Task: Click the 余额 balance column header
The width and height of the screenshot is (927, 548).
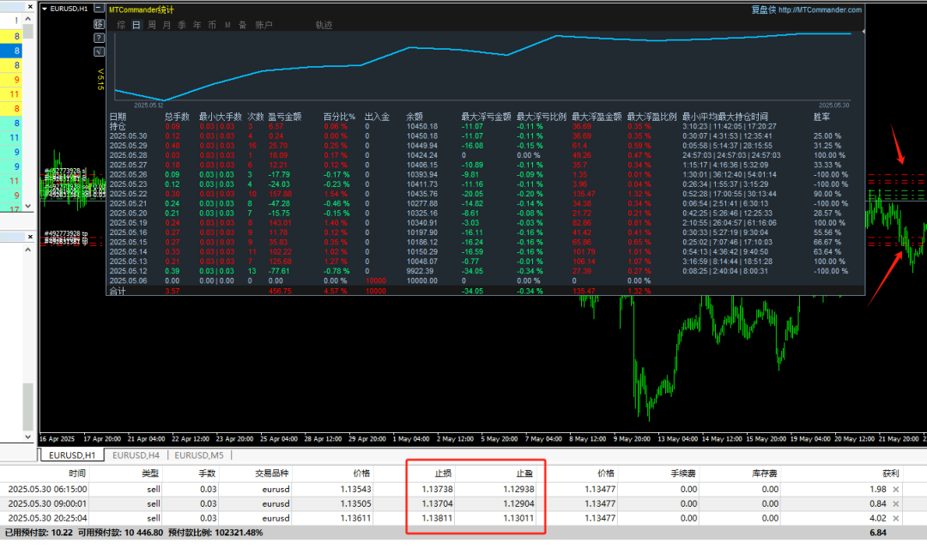Action: point(415,117)
